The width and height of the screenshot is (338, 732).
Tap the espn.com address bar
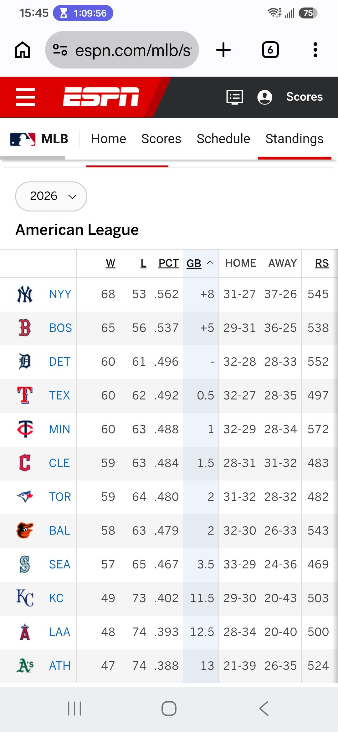pos(122,50)
